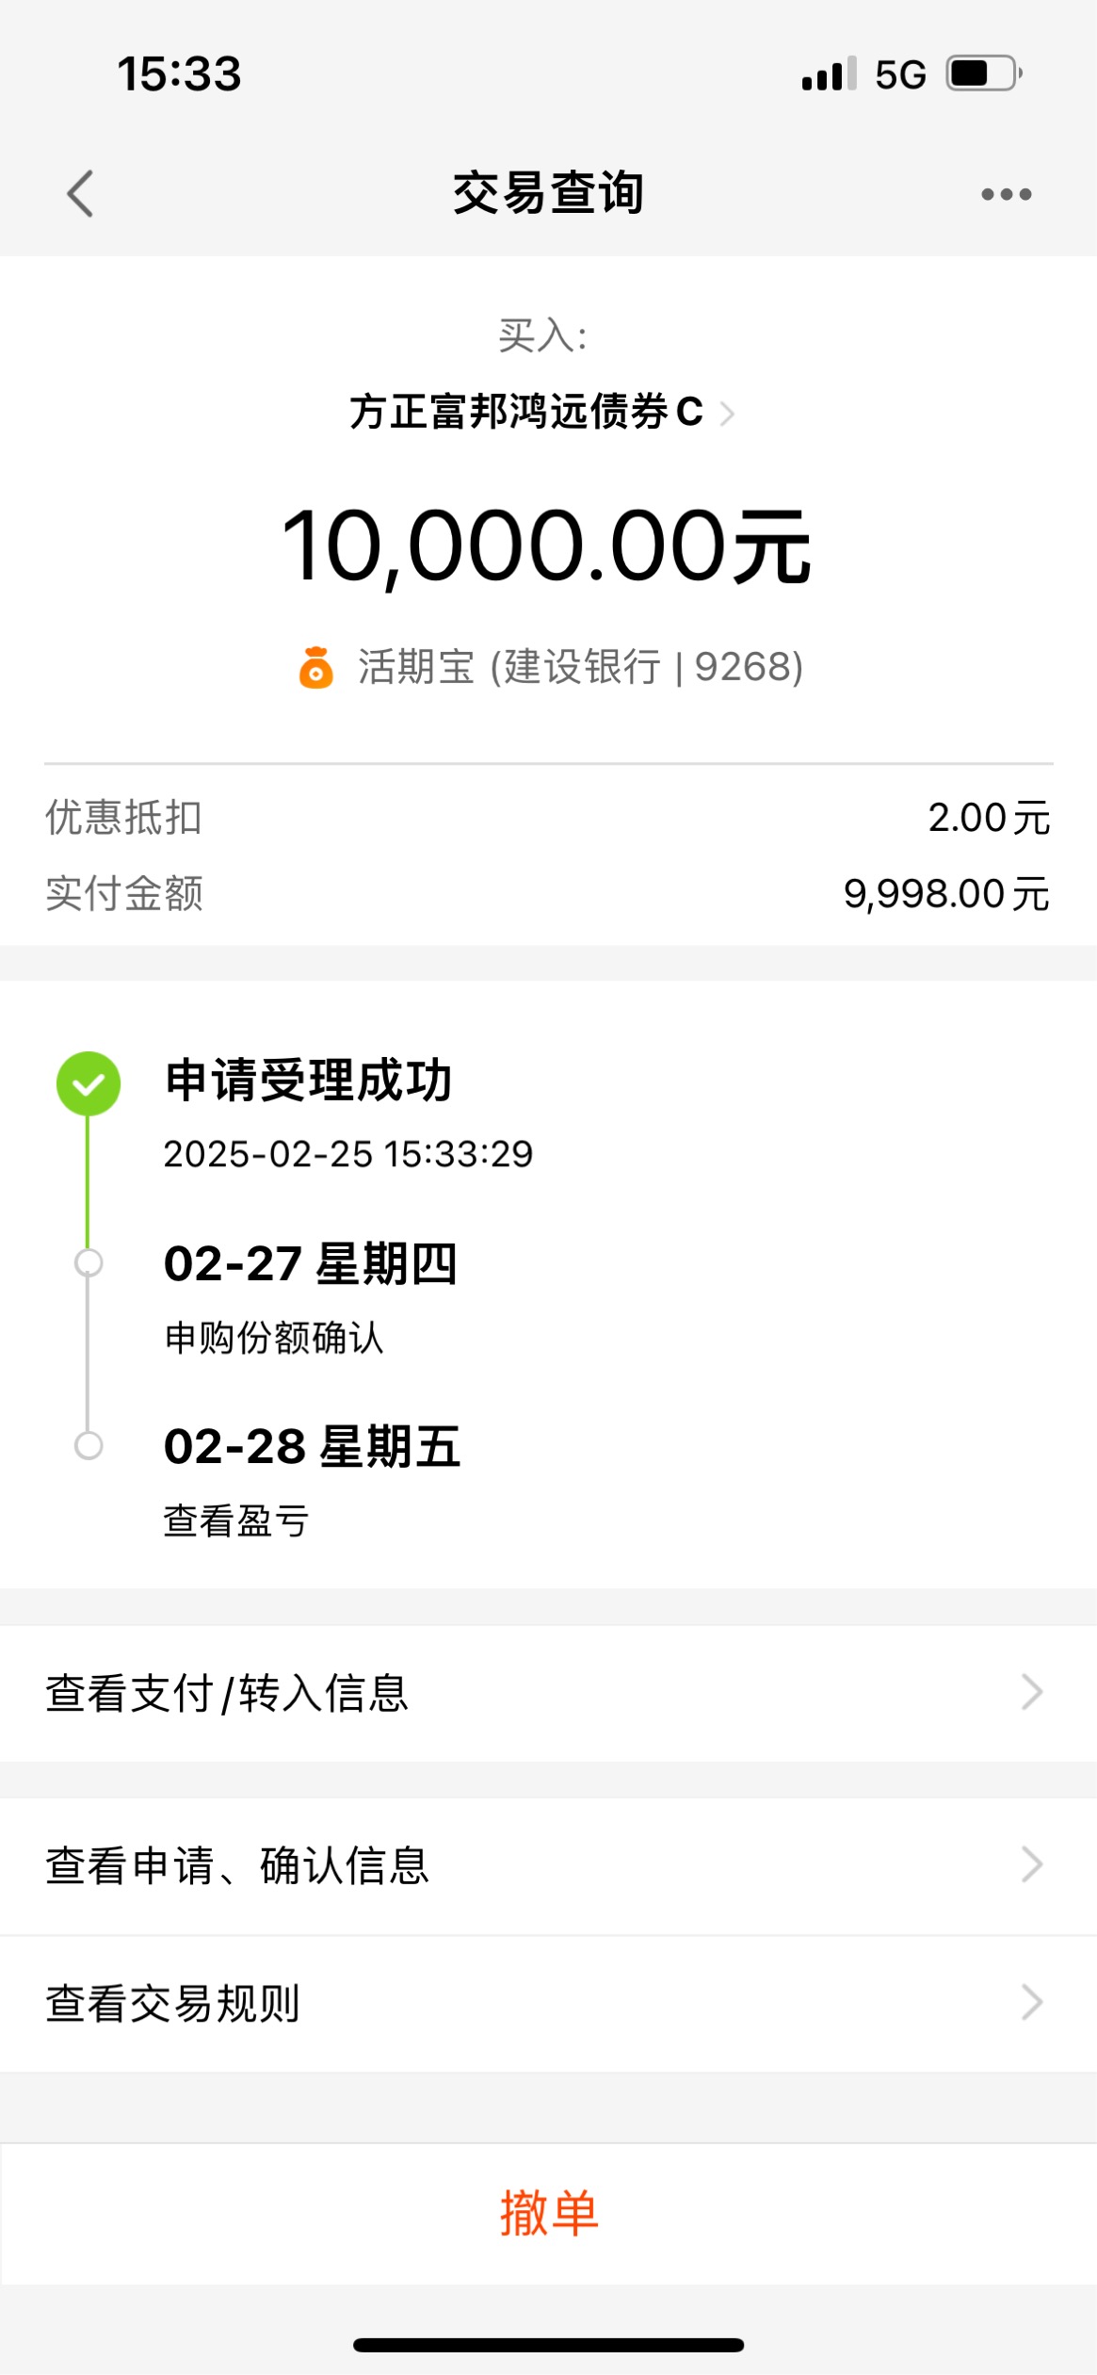Tap the 02-28 timeline circle marker

pyautogui.click(x=89, y=1445)
